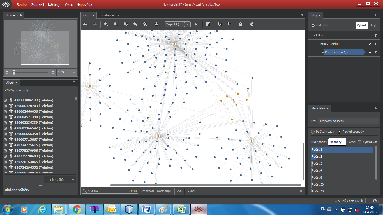Click the zoom in magnifier icon
The image size is (383, 215).
pyautogui.click(x=106, y=25)
